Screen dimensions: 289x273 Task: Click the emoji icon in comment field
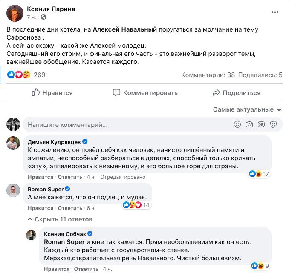[x=237, y=125]
